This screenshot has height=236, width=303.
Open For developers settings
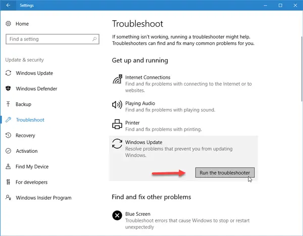(x=31, y=182)
